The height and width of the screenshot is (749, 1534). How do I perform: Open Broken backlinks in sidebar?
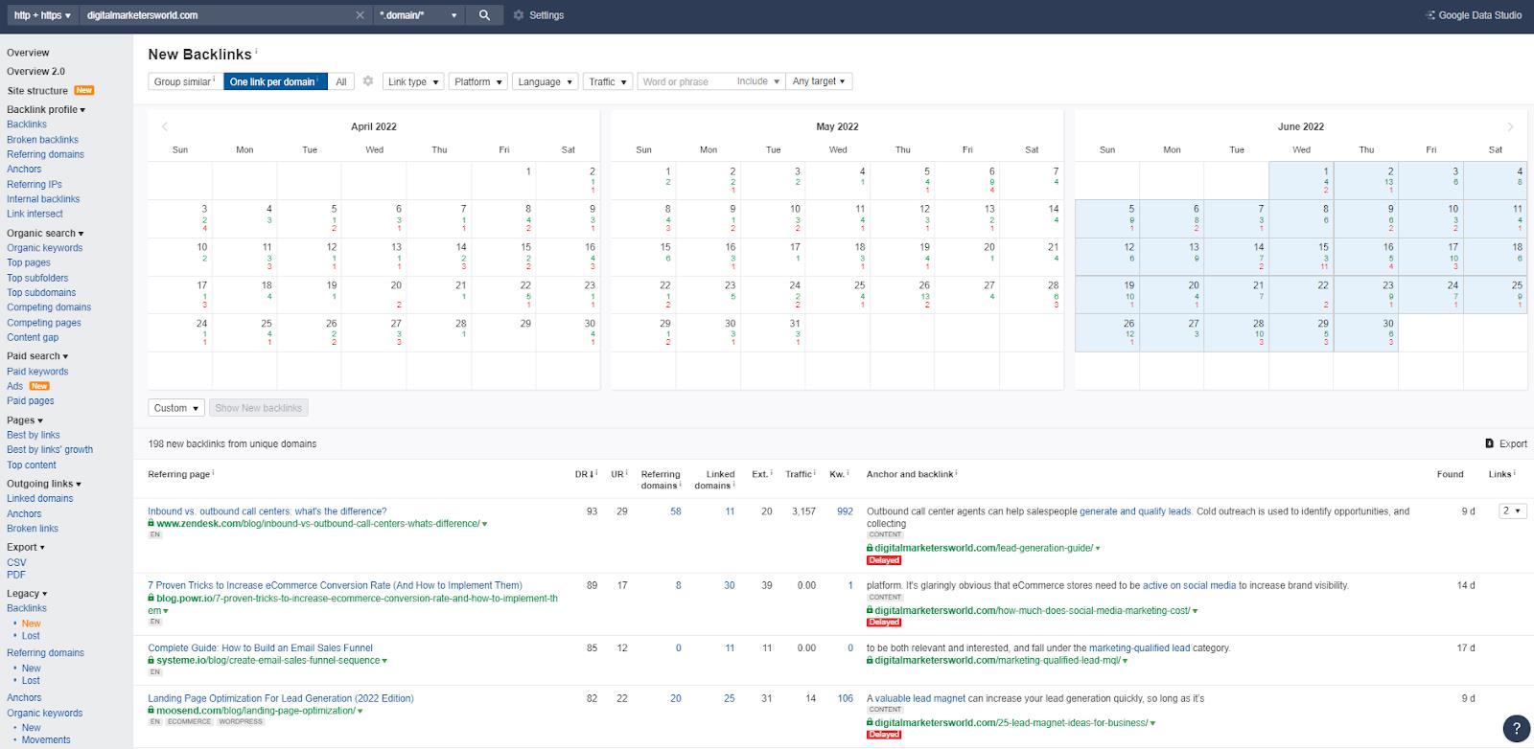(42, 140)
